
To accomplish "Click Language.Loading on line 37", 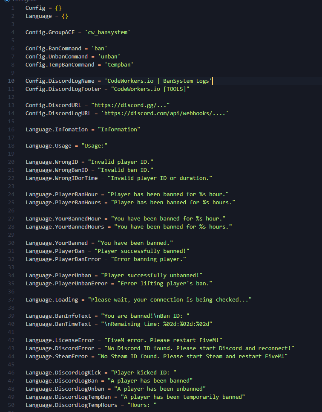I will point(52,300).
